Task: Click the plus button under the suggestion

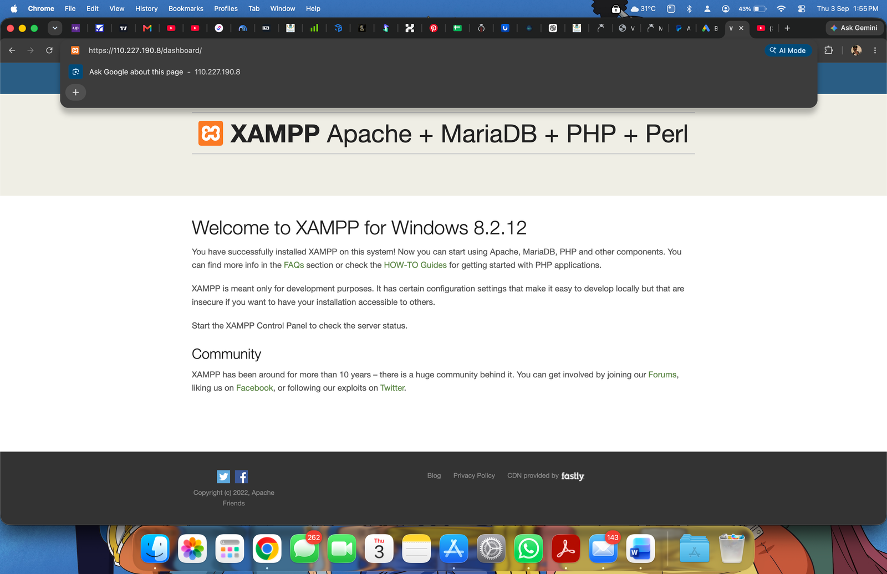Action: click(76, 93)
